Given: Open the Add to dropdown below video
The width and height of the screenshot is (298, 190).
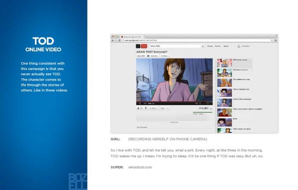Looking at the screenshot, I should (x=153, y=108).
